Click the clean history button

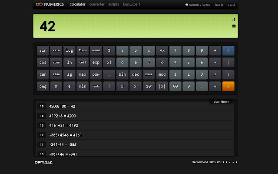(x=221, y=102)
